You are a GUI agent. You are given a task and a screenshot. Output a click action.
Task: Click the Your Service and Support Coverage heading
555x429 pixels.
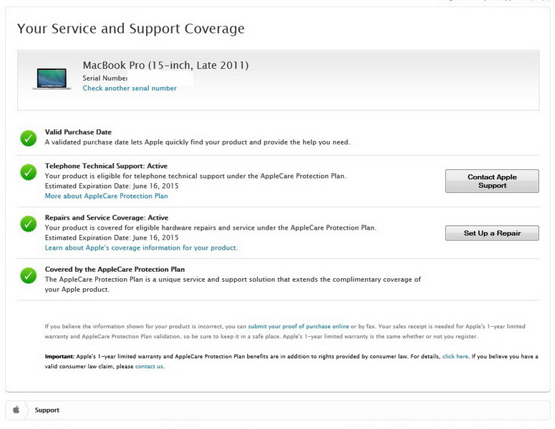click(130, 29)
